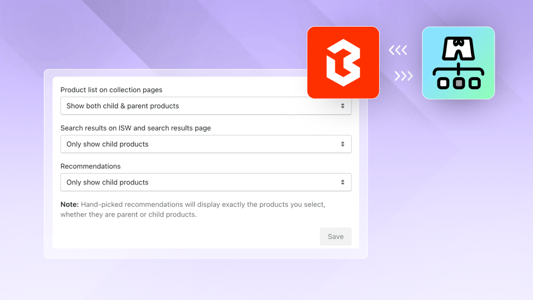Click the 'Search results on ISW and search results page' label
This screenshot has height=300, width=533.
coord(135,128)
